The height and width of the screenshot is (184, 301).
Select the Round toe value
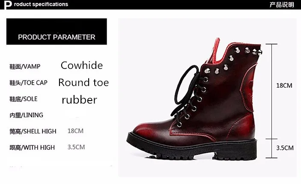click(x=83, y=83)
